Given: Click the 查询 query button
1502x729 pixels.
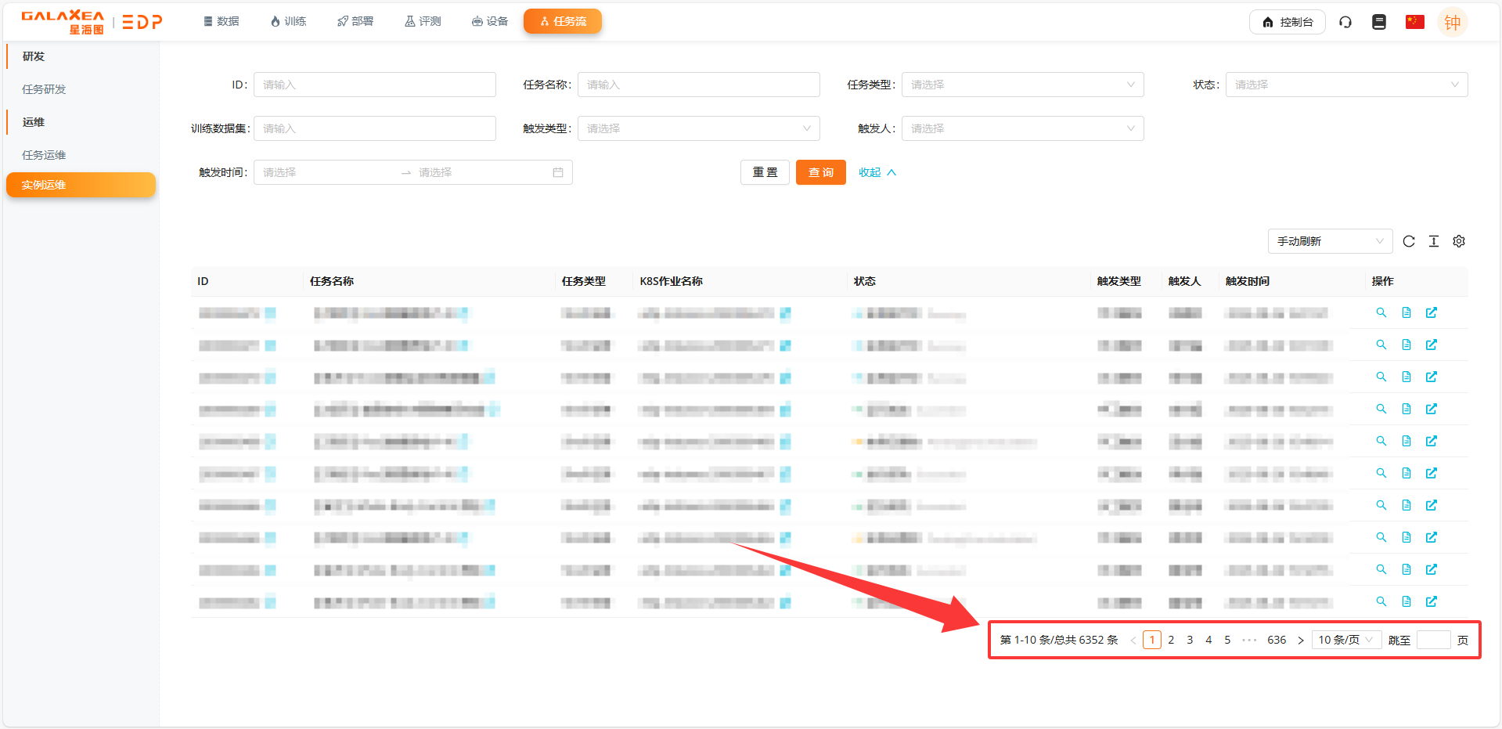Looking at the screenshot, I should point(820,171).
